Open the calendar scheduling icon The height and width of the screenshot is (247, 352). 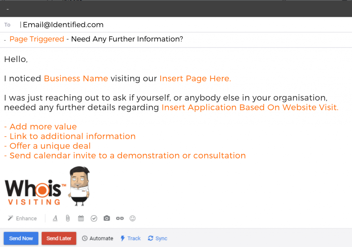coord(81,218)
